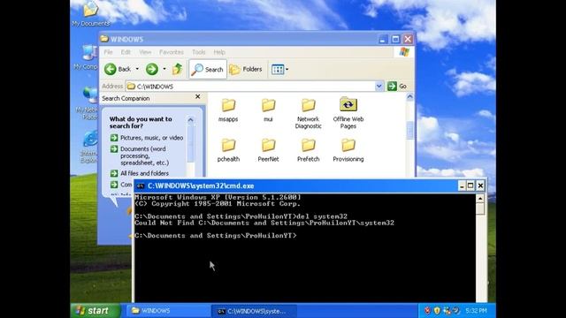Choose All files and folders search
The width and height of the screenshot is (566, 318).
[140, 173]
